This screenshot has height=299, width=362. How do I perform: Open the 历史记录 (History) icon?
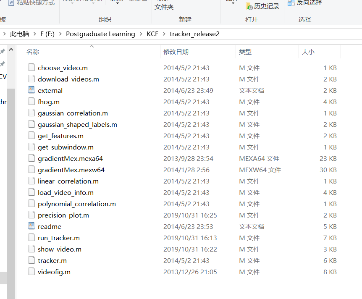262,6
